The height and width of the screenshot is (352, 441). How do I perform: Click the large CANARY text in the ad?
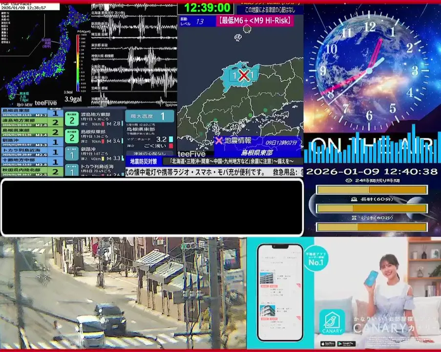point(379,328)
